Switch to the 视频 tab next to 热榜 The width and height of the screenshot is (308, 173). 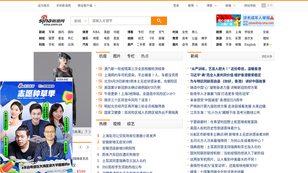[117, 124]
